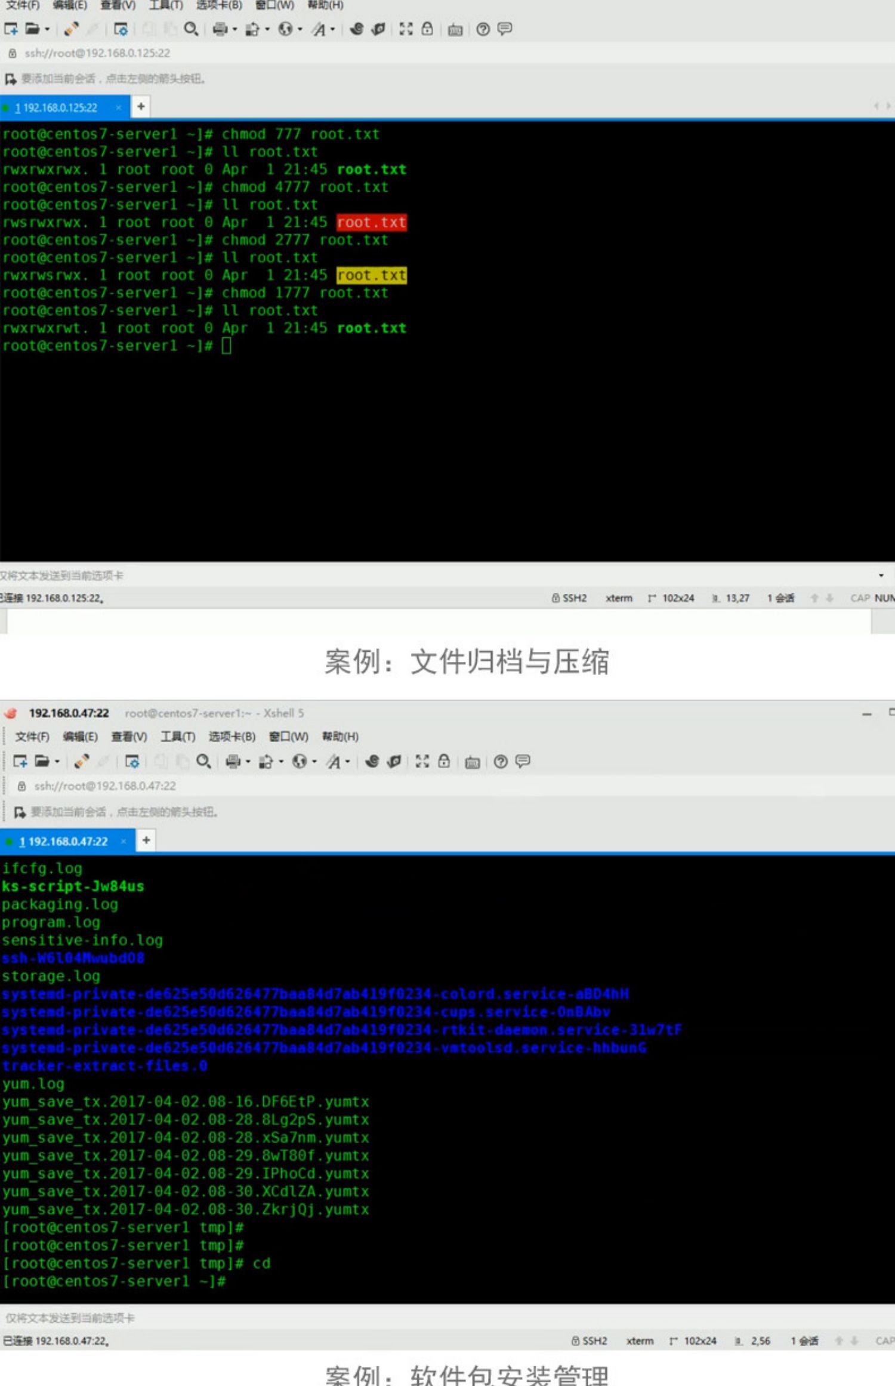Expand Print dropdown arrow in lower toolbar
This screenshot has width=895, height=1386.
[248, 762]
